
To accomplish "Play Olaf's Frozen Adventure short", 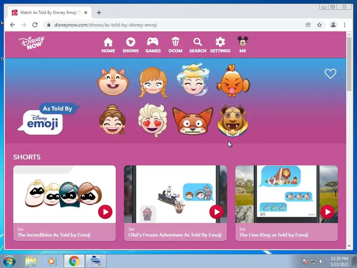I will tap(216, 212).
